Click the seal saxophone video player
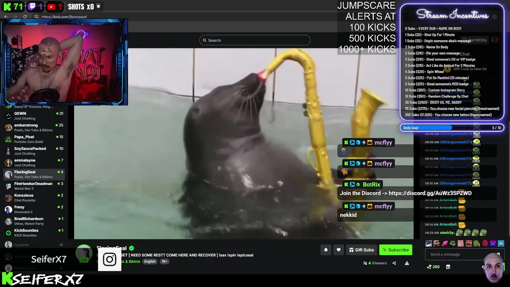The width and height of the screenshot is (510, 287). (x=244, y=143)
